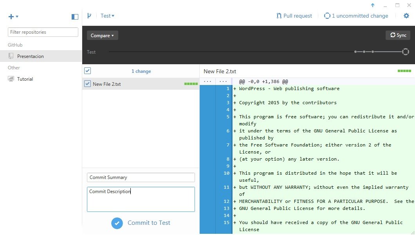Select diff line number 5
The image size is (415, 235).
coord(227,117)
